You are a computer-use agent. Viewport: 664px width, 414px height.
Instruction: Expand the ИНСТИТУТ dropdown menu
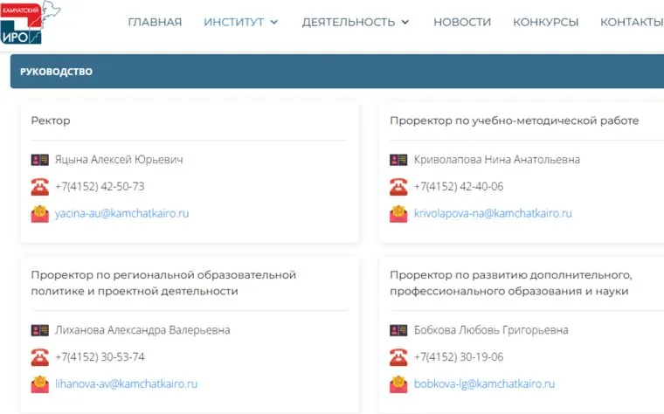241,22
